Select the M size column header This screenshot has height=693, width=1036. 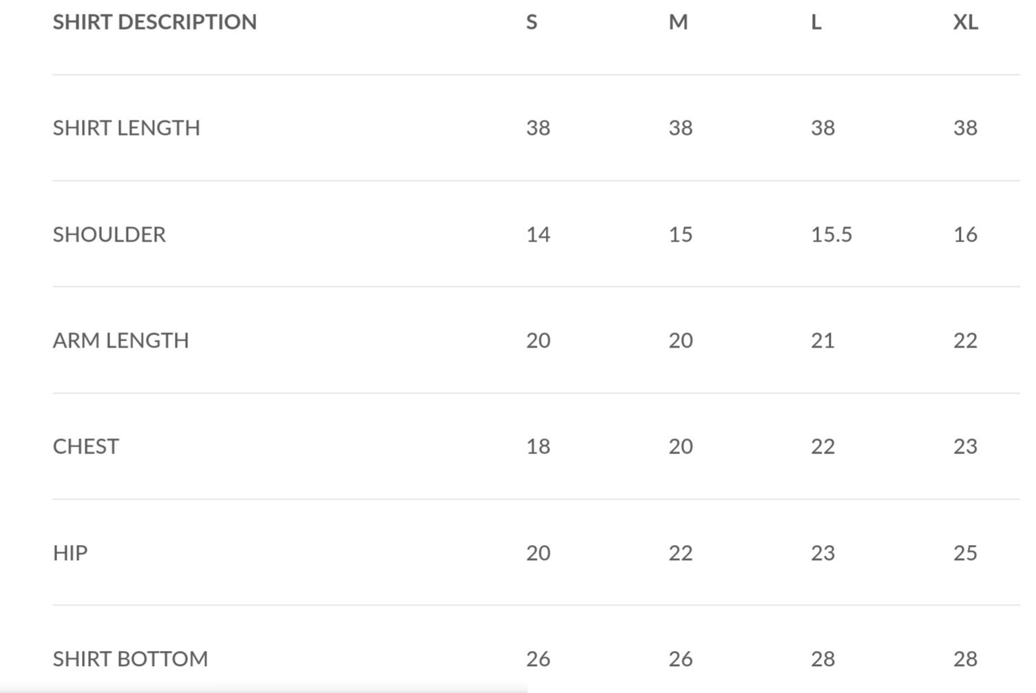[678, 22]
